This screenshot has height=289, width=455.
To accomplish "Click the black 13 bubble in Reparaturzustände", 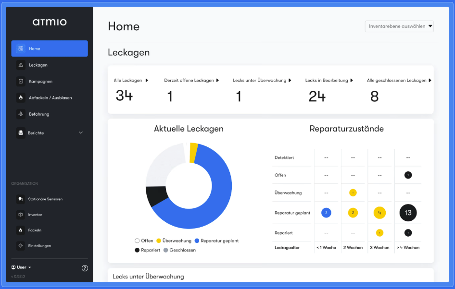I will click(408, 213).
